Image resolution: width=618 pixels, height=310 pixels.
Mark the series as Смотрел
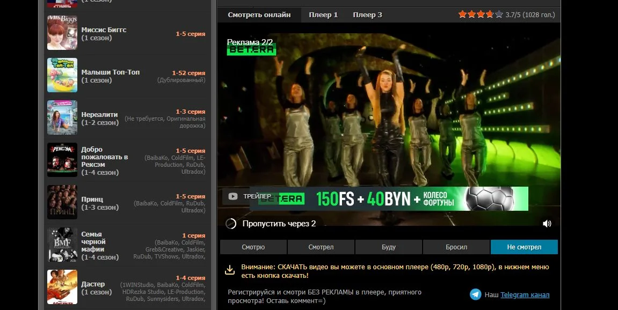(x=321, y=247)
